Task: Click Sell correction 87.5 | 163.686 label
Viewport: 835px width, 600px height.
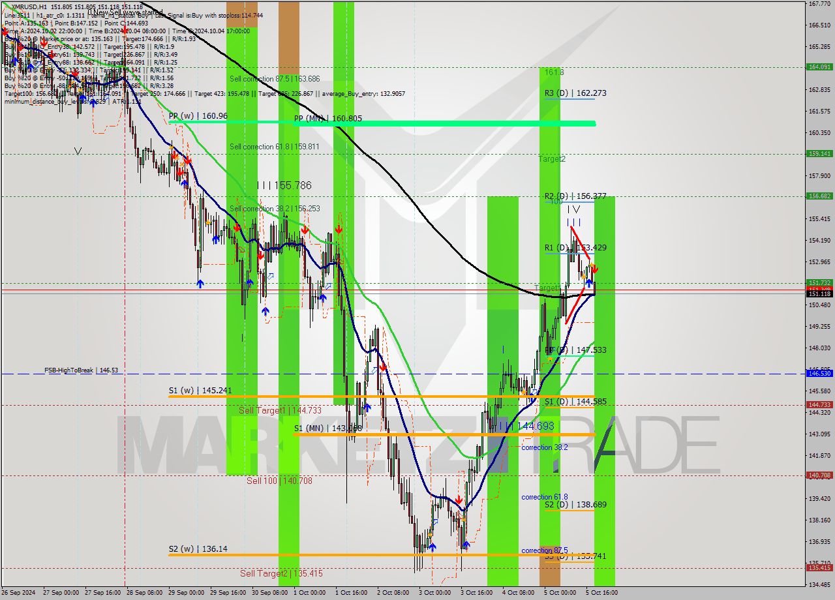Action: coord(275,79)
